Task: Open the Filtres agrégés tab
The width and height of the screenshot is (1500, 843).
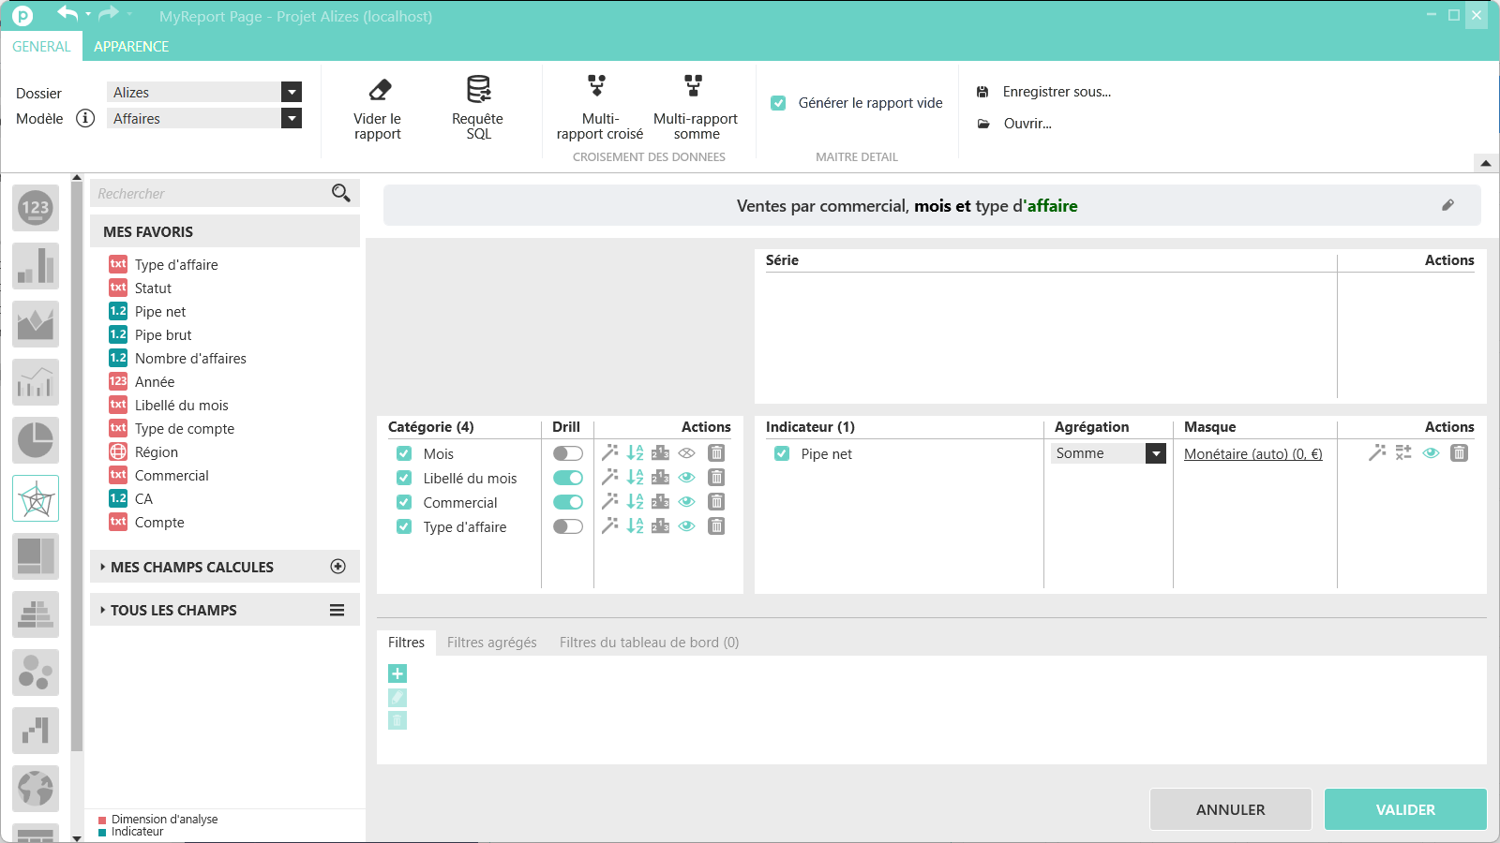Action: 491,643
